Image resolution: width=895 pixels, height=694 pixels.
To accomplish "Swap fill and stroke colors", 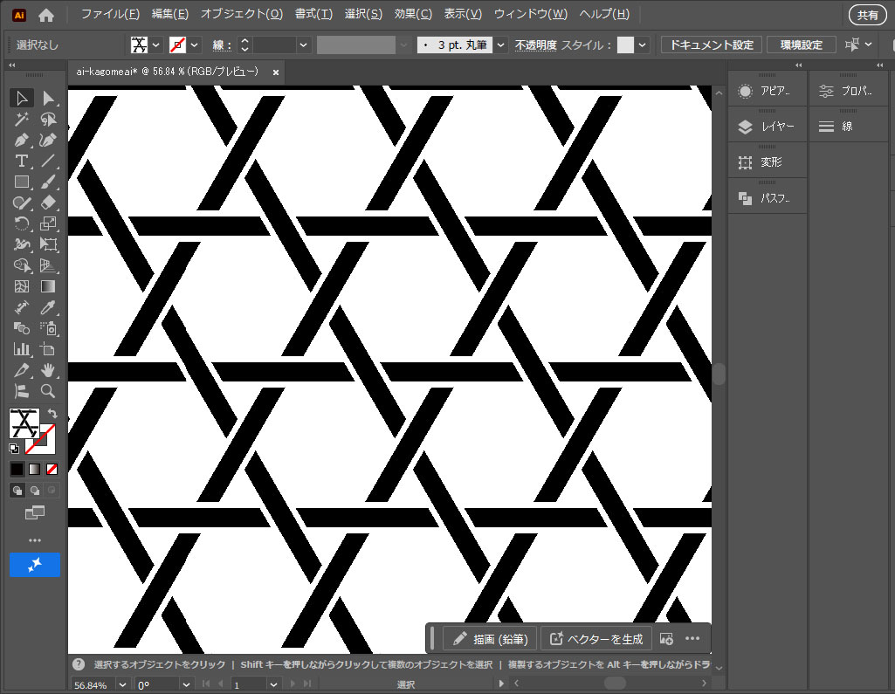I will pos(52,413).
